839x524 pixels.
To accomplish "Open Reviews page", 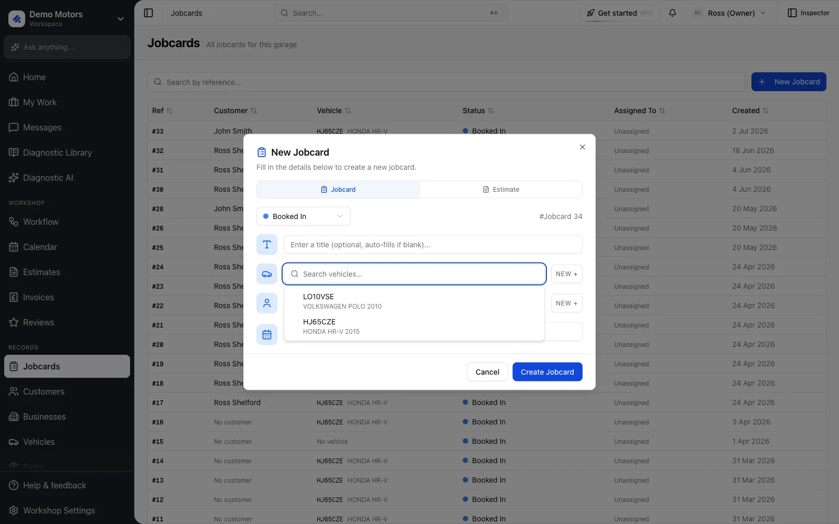I will point(67,322).
